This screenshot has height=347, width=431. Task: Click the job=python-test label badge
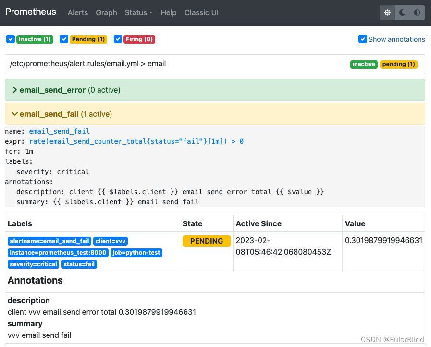coord(136,253)
